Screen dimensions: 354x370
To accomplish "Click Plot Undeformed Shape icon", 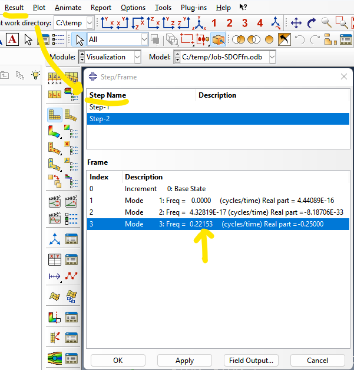I will click(55, 115).
